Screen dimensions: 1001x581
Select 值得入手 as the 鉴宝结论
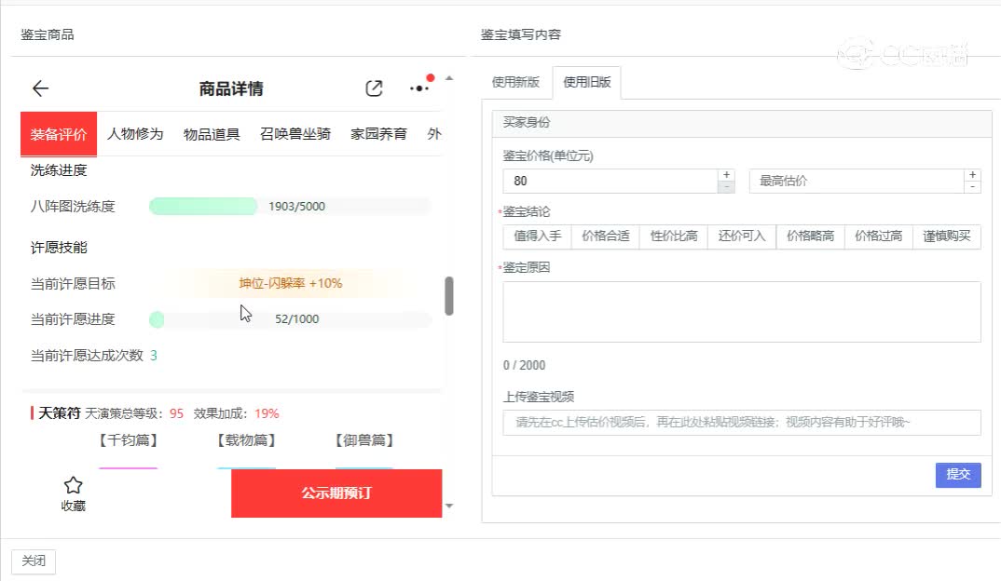[537, 236]
